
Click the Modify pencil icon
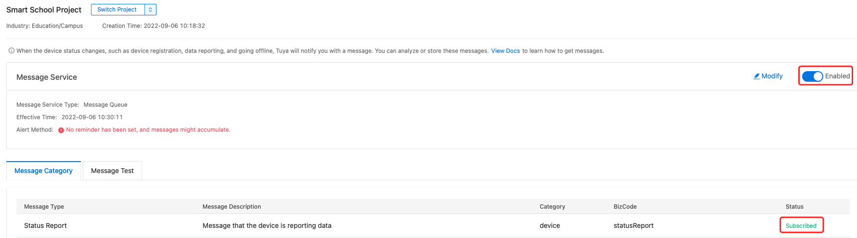[x=757, y=76]
